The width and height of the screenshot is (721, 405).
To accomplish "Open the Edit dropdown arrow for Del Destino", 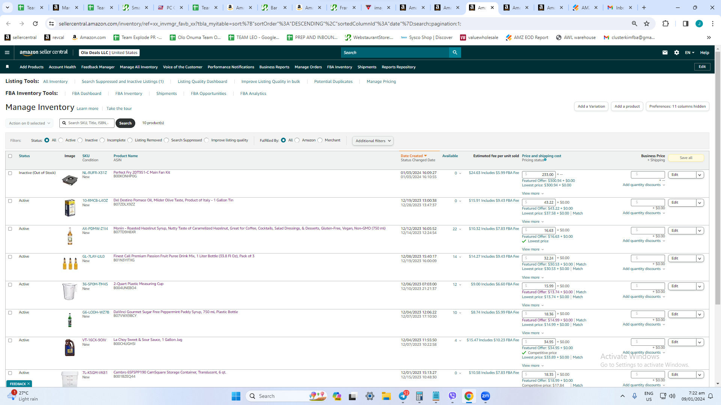I will [700, 203].
